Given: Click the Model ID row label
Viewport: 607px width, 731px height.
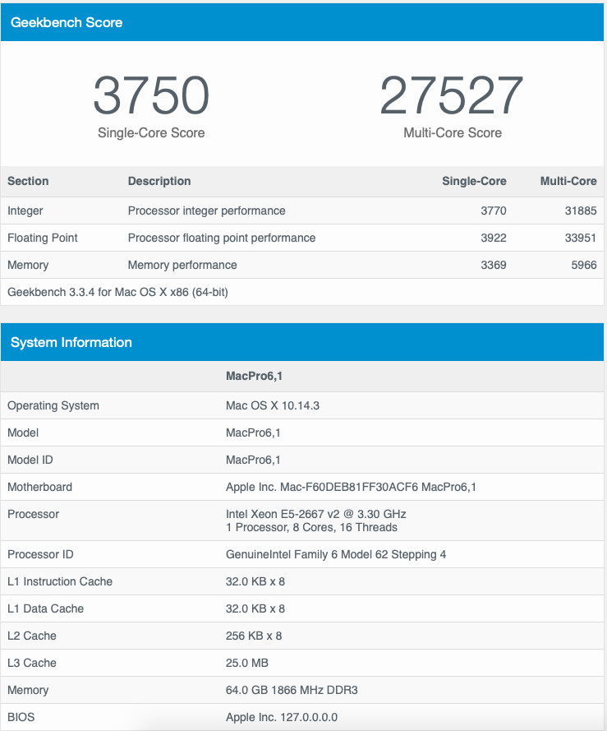Looking at the screenshot, I should coord(30,460).
